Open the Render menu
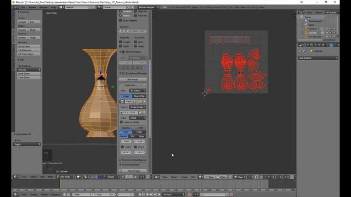This screenshot has width=351, height=197. (x=32, y=7)
